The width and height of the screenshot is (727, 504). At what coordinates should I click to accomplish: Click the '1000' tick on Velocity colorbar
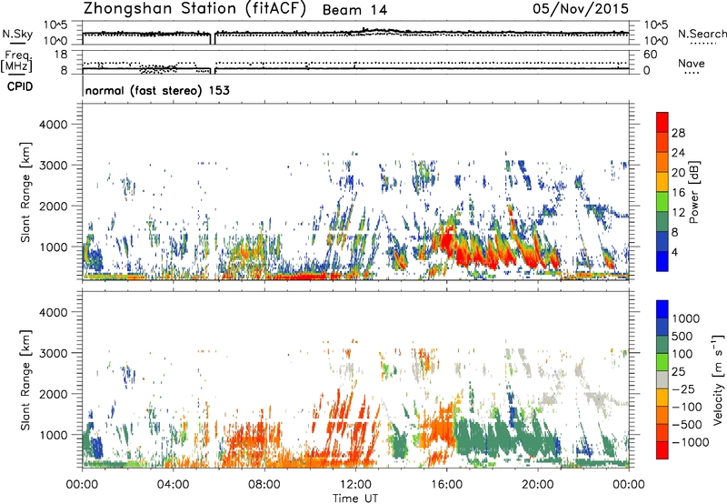pos(686,318)
